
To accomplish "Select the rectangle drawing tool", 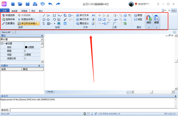I will [x=54, y=15].
